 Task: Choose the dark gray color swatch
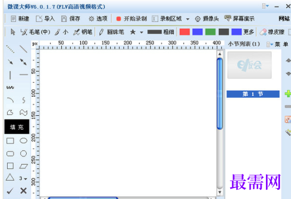224,32
